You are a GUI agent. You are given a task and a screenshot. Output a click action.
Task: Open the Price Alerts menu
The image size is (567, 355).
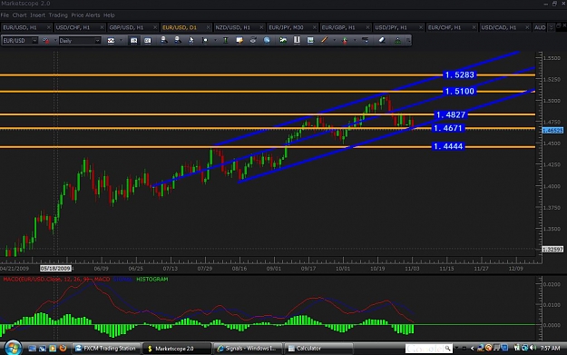pyautogui.click(x=85, y=15)
